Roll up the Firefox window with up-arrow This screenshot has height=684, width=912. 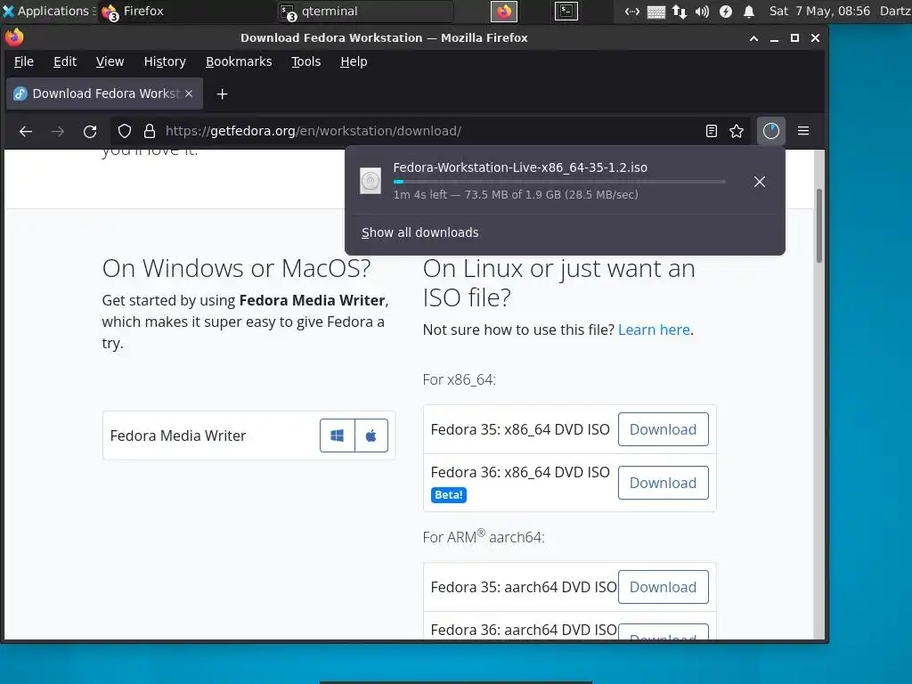pyautogui.click(x=753, y=38)
